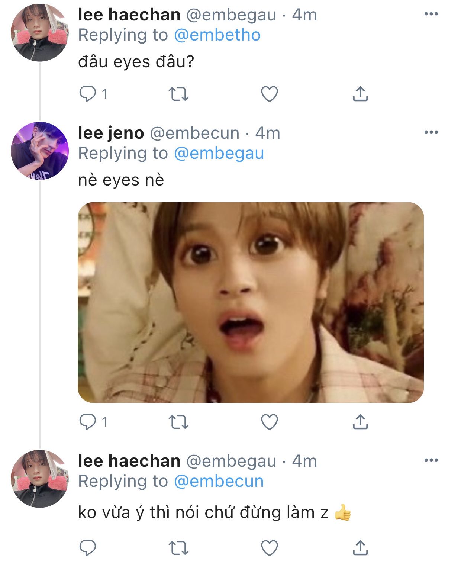This screenshot has width=461, height=566.
Task: Retweet the "đâu eyes đâu?" tweet
Action: (x=178, y=94)
